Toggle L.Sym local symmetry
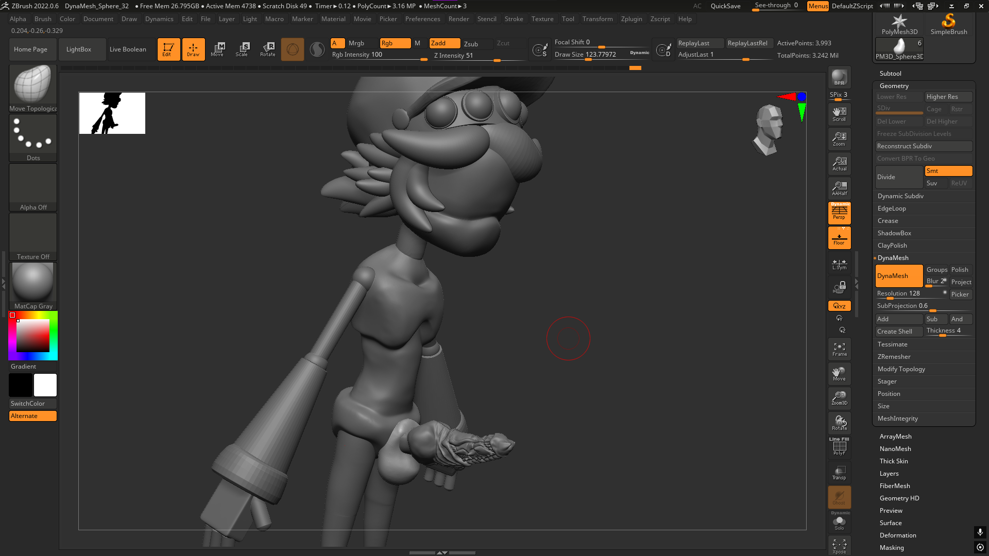 tap(839, 263)
